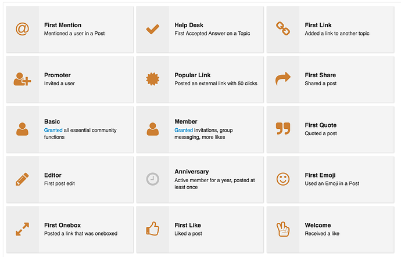Open the Welcome badge title
The width and height of the screenshot is (401, 257).
coord(318,225)
